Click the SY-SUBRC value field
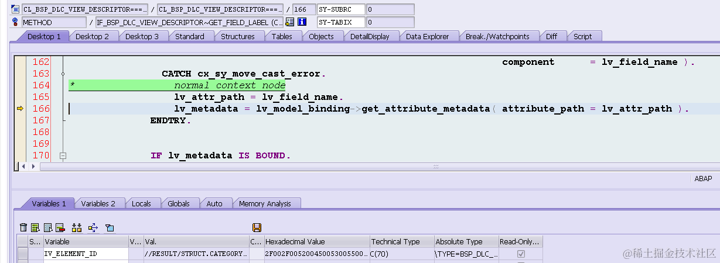Image resolution: width=720 pixels, height=263 pixels. pos(390,9)
